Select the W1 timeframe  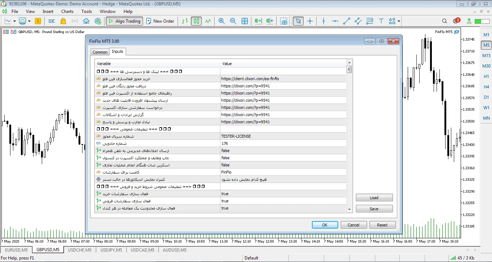click(486, 108)
